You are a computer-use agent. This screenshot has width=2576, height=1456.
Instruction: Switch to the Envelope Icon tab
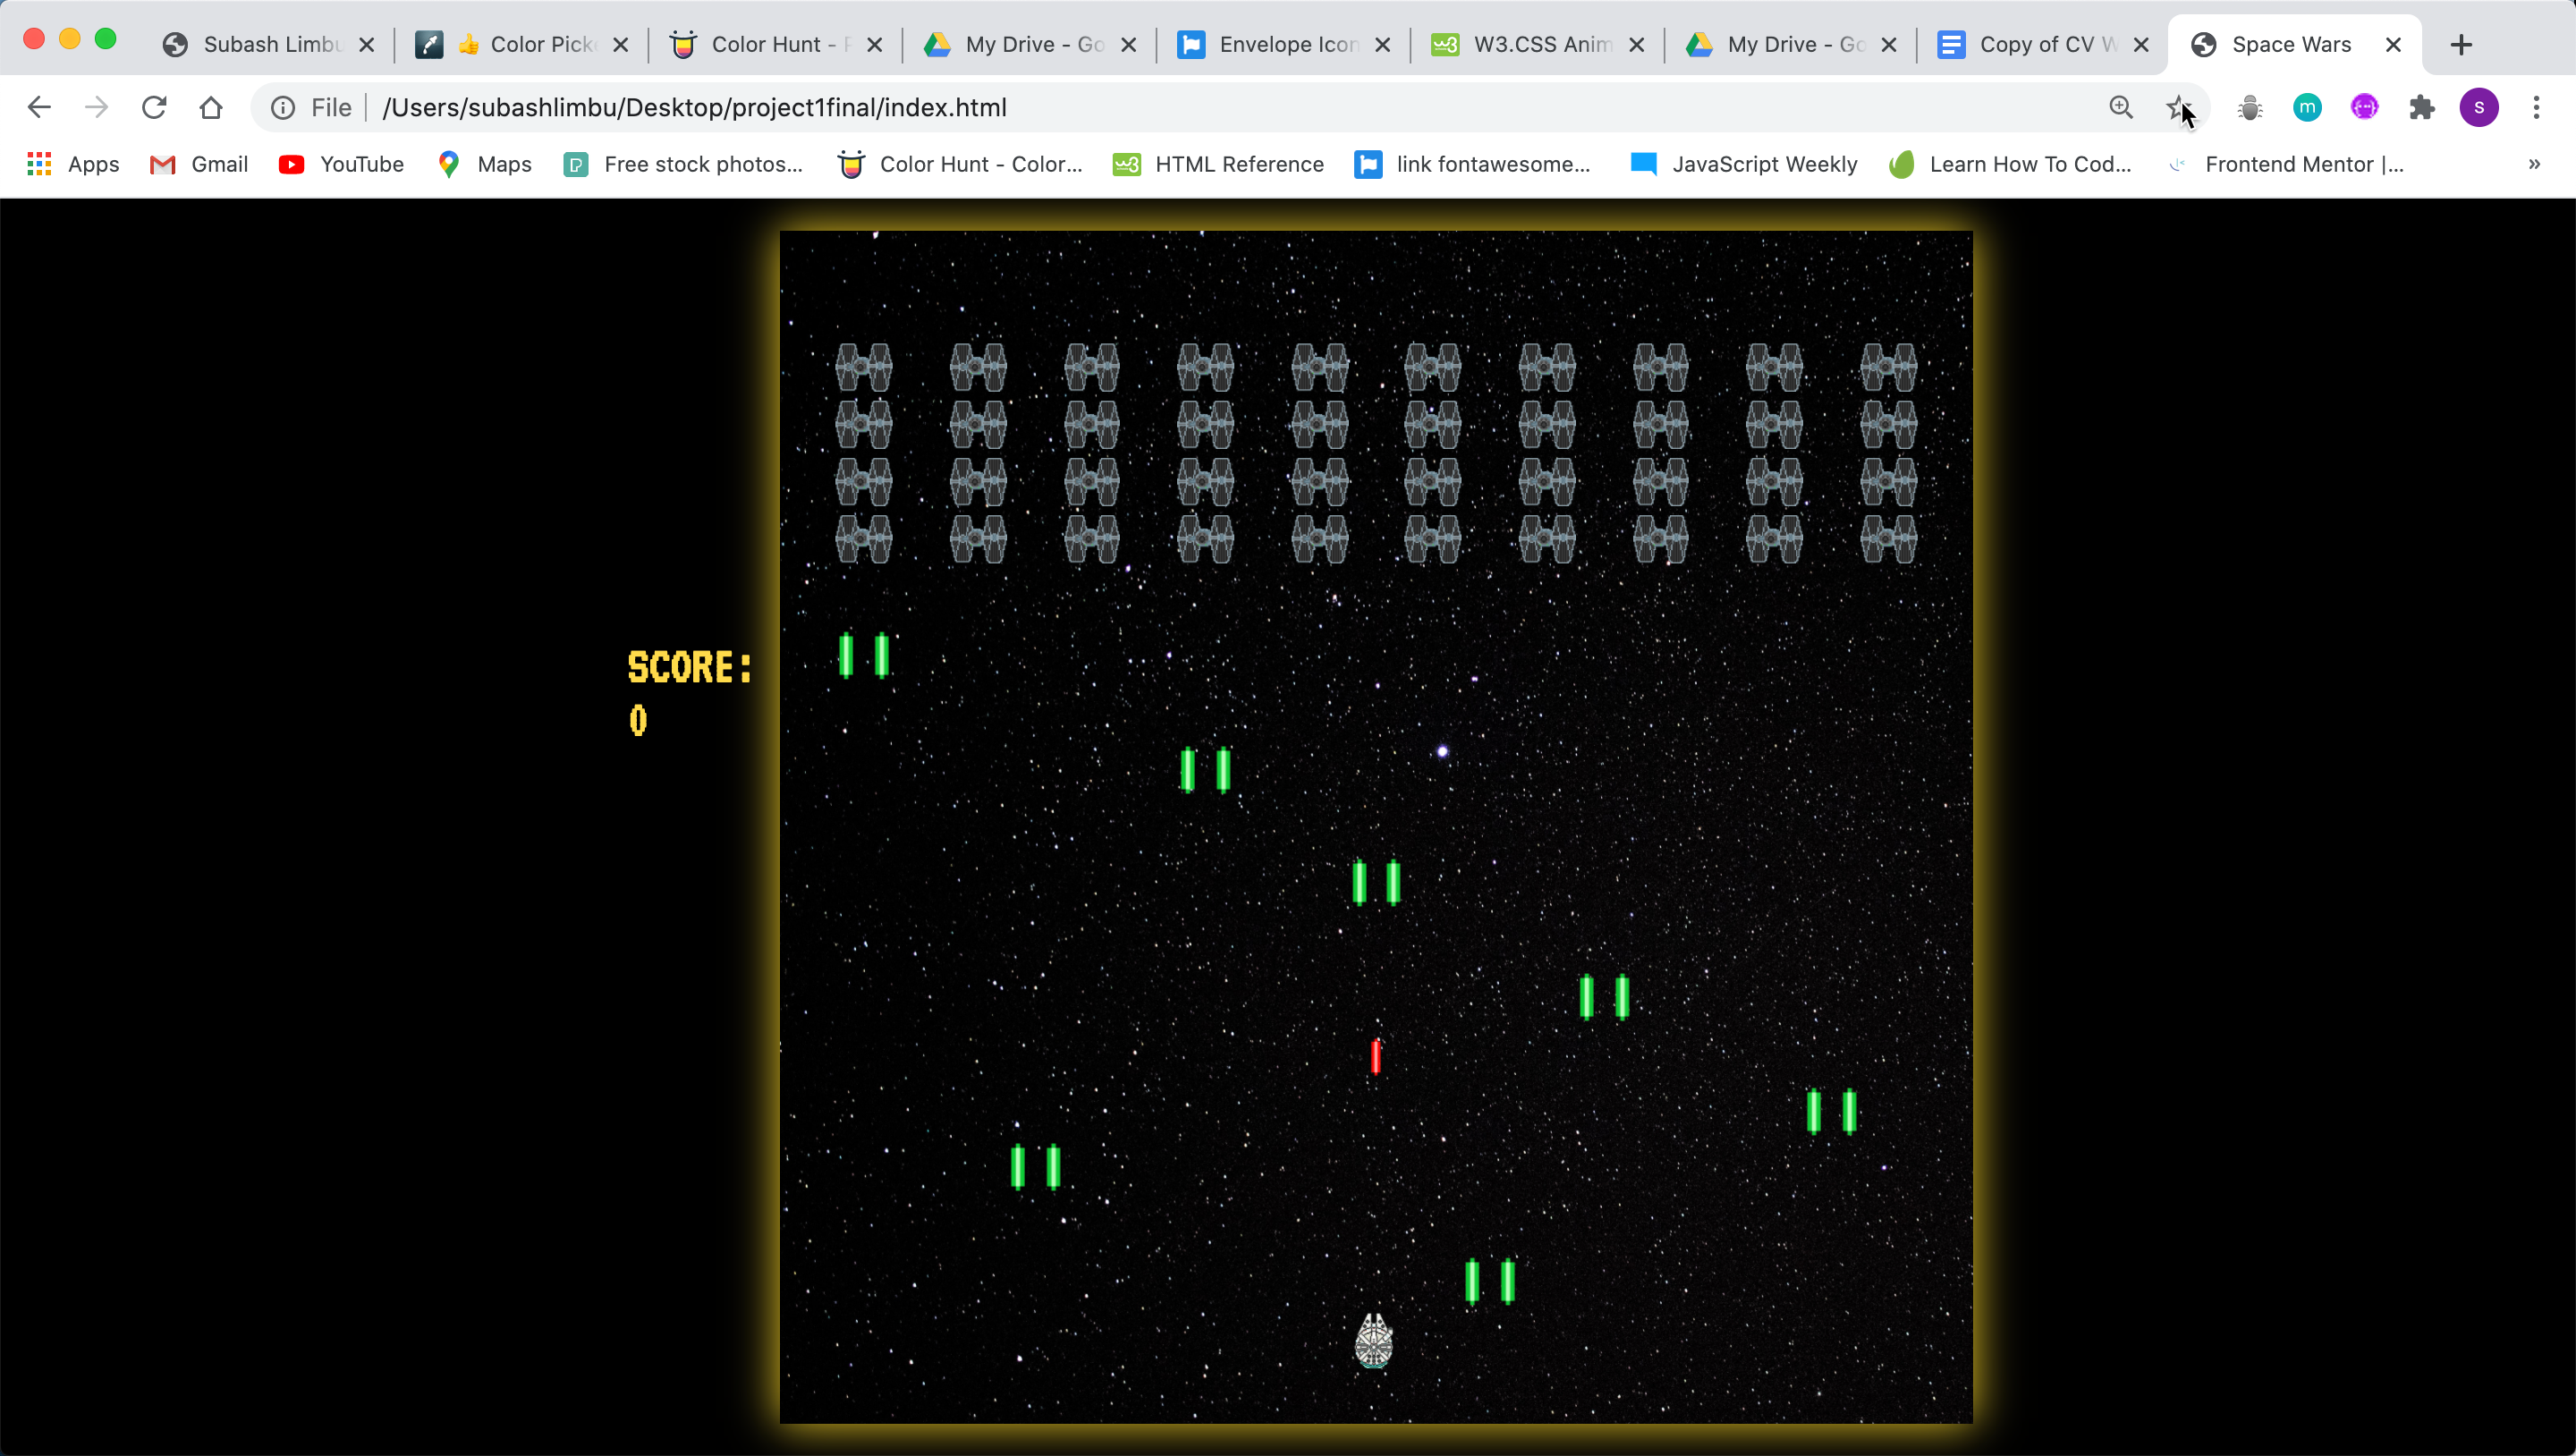coord(1285,44)
